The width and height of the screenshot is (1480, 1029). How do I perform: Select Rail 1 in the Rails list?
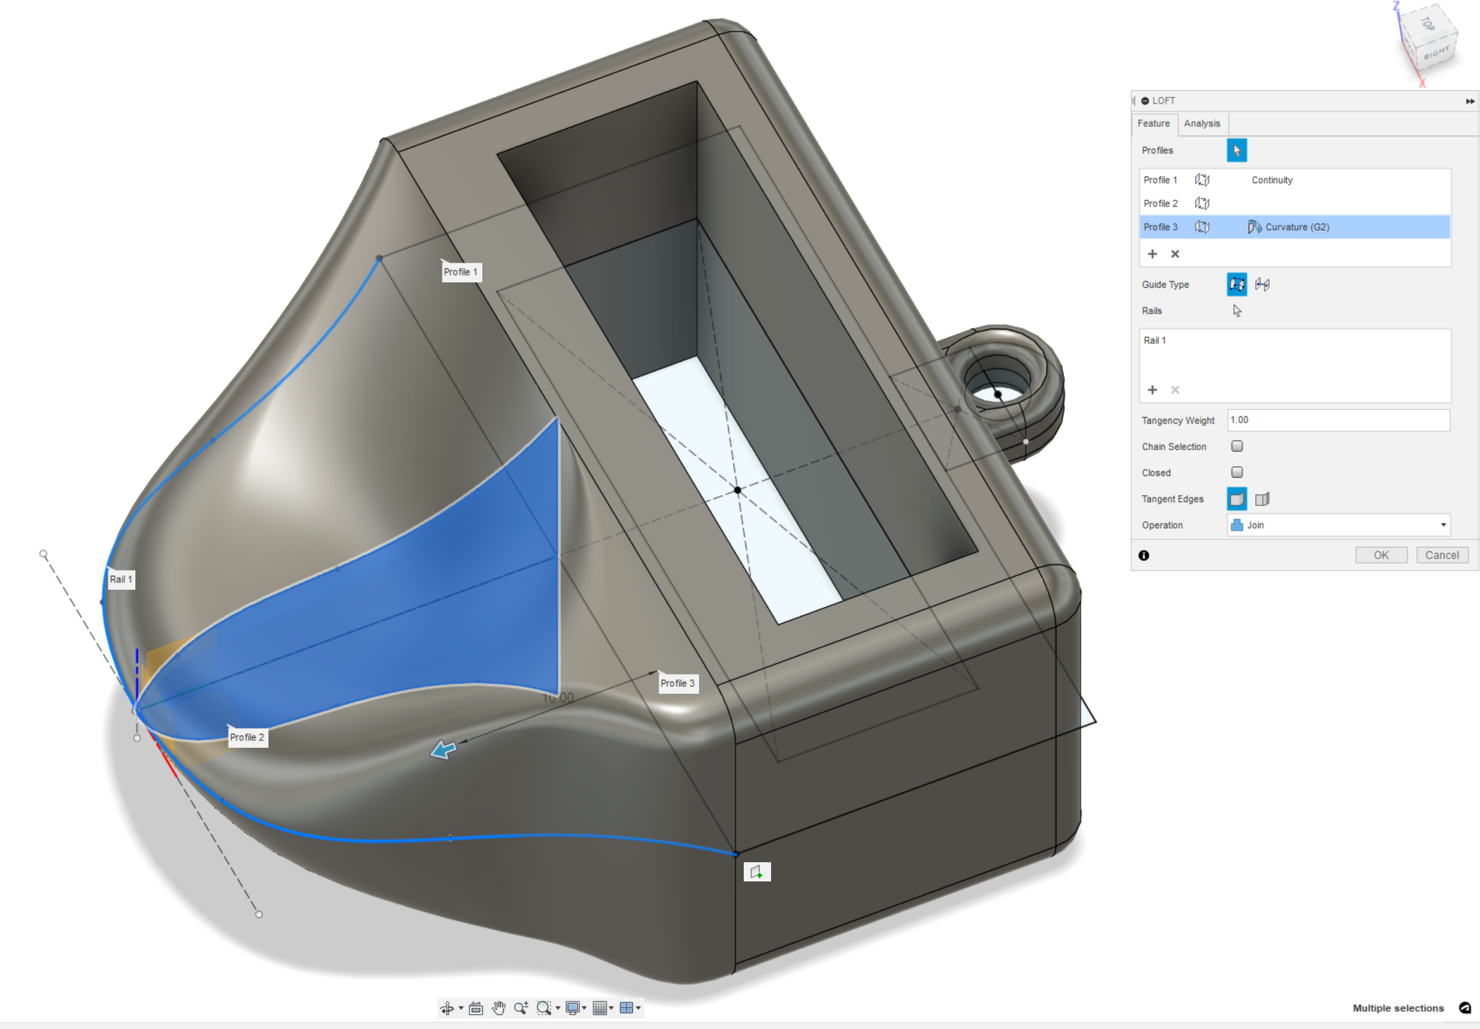click(x=1156, y=340)
